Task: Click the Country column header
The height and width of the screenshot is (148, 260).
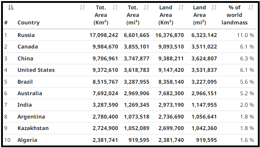Action: tap(28, 23)
